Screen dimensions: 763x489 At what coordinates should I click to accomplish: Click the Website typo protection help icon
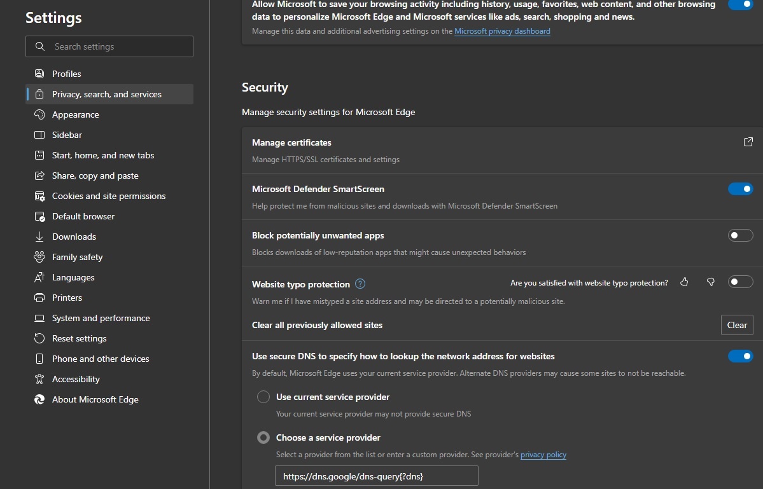[x=360, y=284]
